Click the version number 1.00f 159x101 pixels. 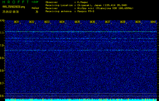pos(35,2)
